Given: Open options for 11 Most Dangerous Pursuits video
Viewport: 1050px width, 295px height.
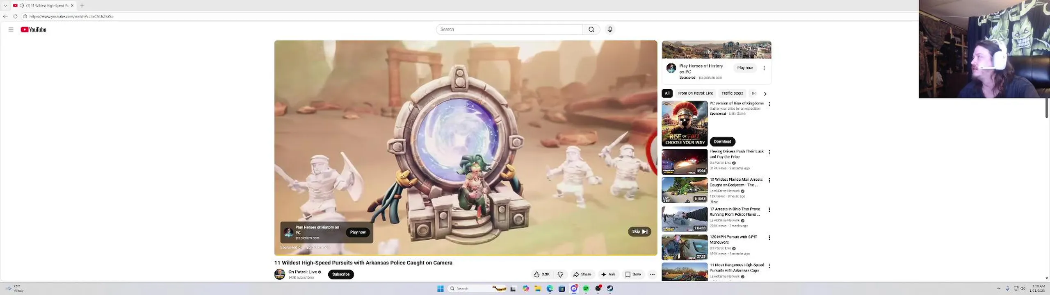Looking at the screenshot, I should [x=769, y=266].
